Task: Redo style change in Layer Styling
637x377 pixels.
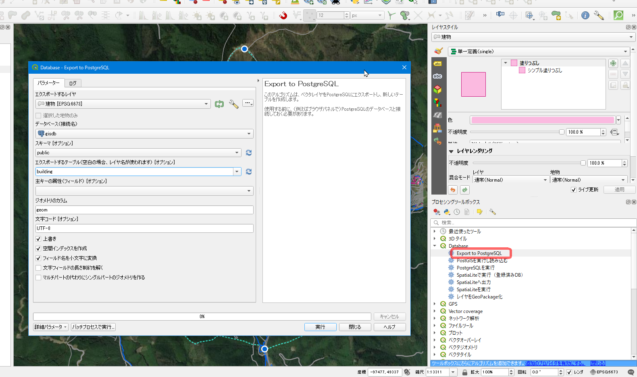Action: tap(465, 190)
